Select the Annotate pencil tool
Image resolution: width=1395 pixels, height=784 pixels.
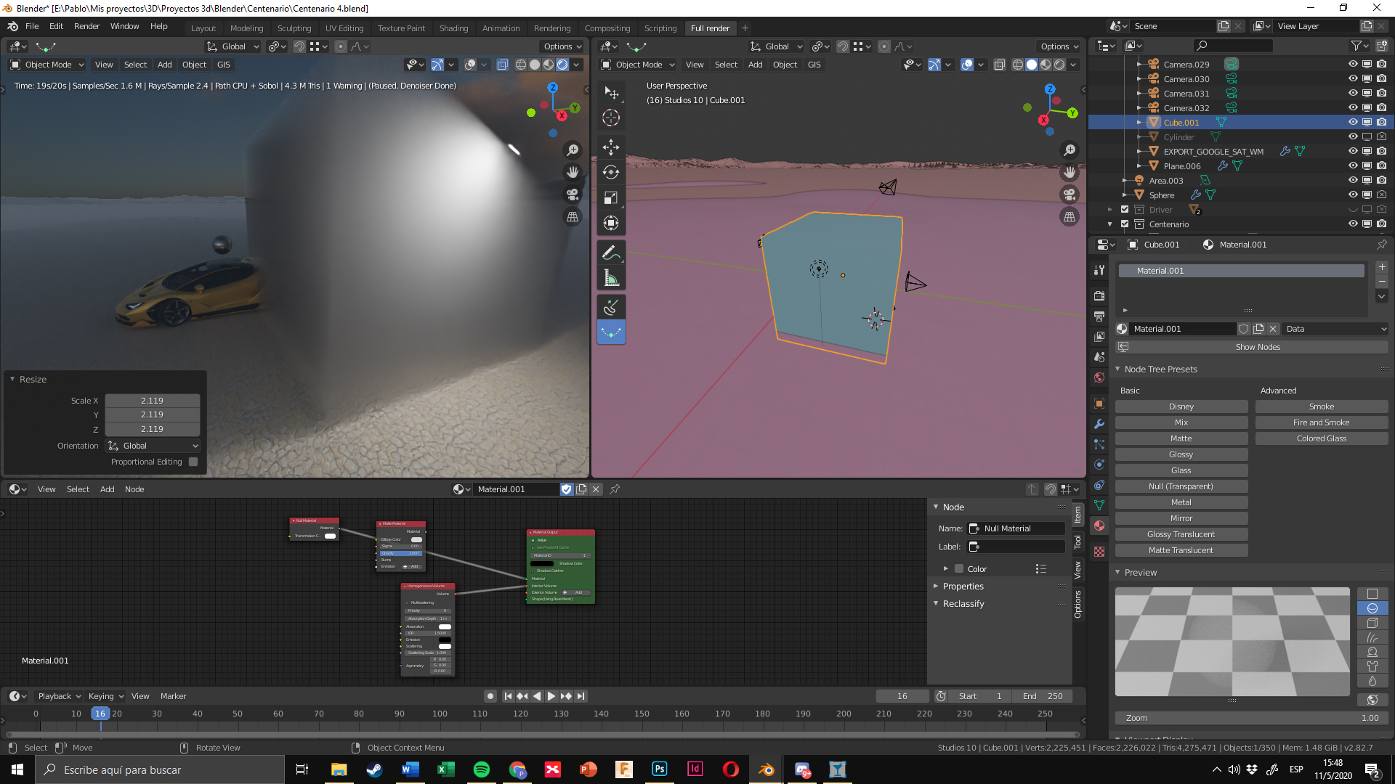611,253
